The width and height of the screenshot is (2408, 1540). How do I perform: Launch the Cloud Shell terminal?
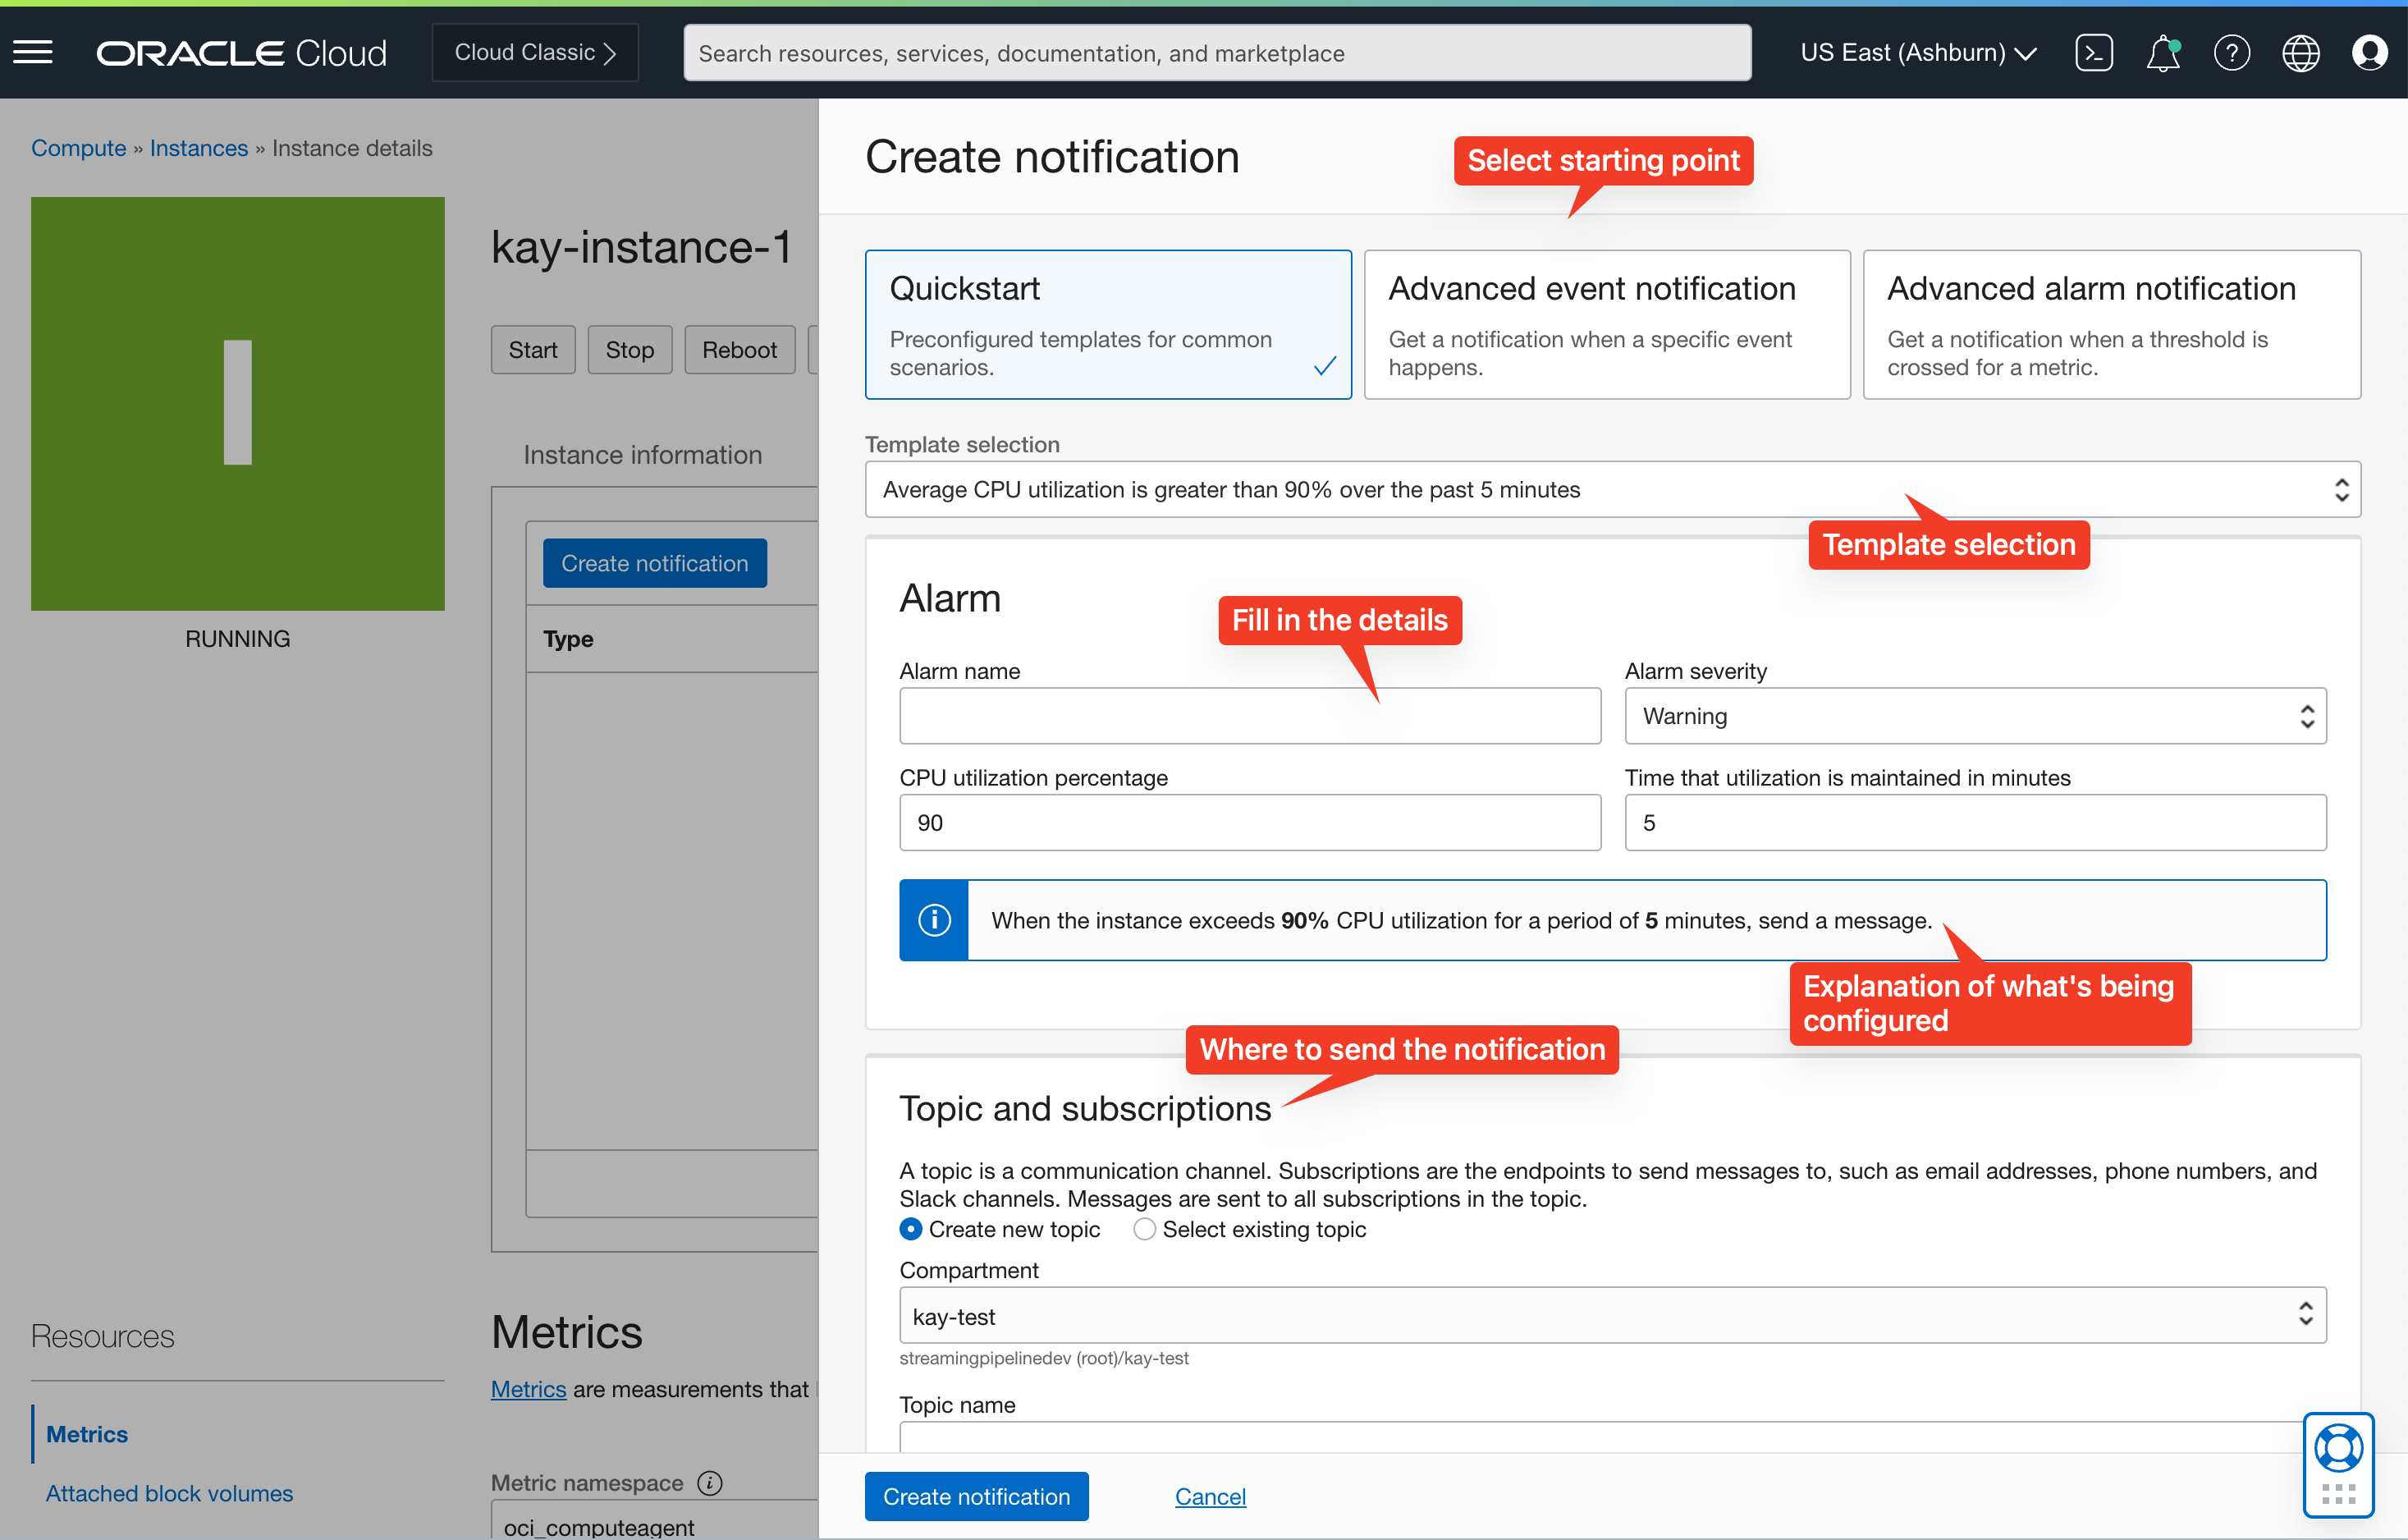pyautogui.click(x=2094, y=53)
